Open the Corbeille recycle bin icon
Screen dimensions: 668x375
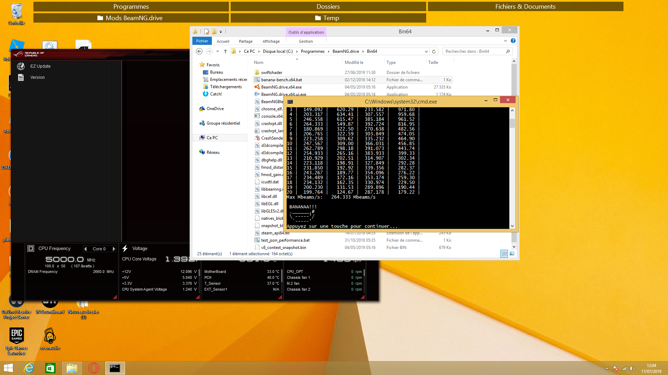tap(16, 14)
